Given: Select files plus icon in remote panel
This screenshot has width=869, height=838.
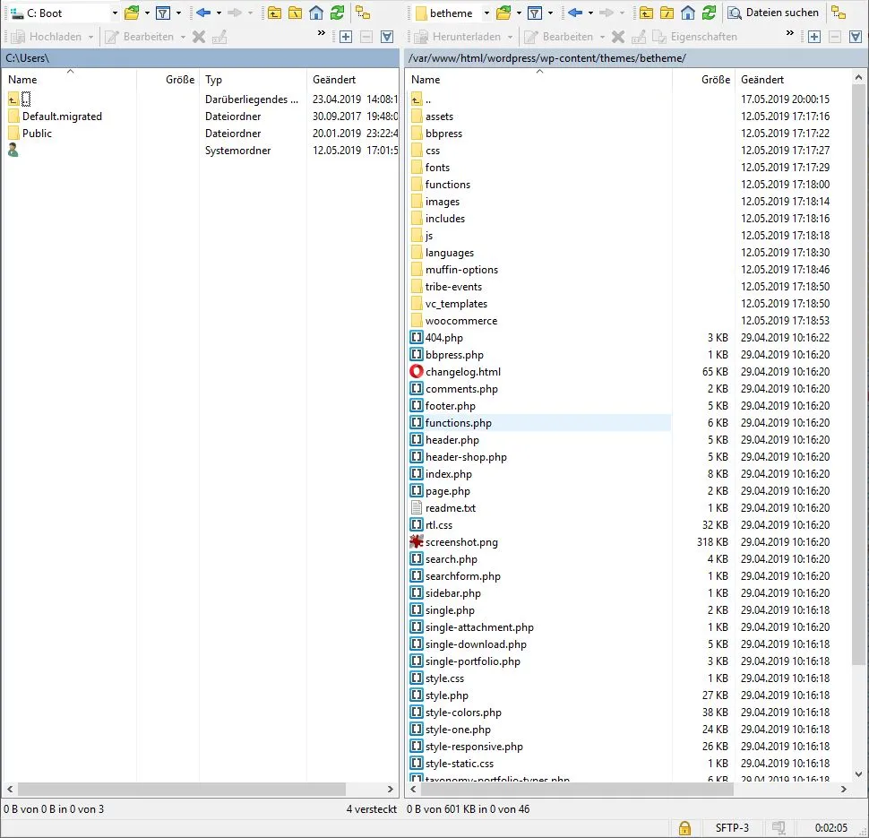Looking at the screenshot, I should [x=814, y=37].
